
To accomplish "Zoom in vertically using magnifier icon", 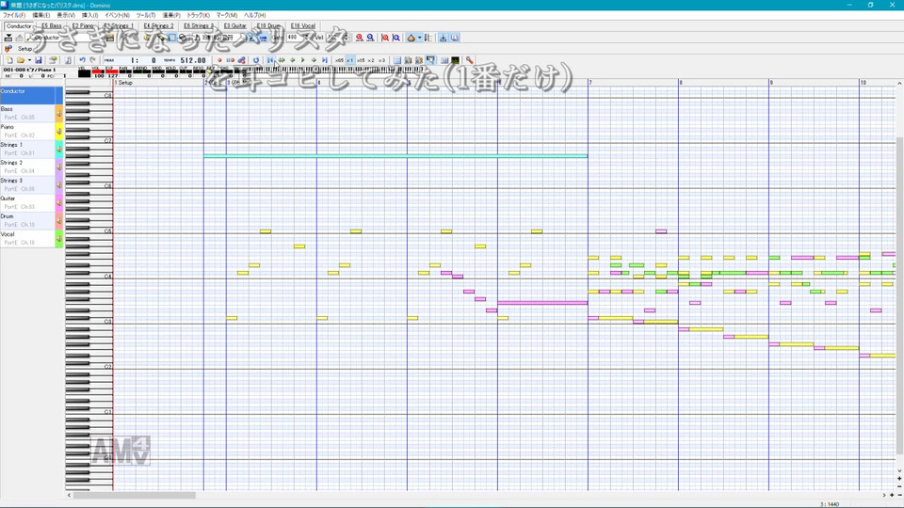I will pos(385,38).
